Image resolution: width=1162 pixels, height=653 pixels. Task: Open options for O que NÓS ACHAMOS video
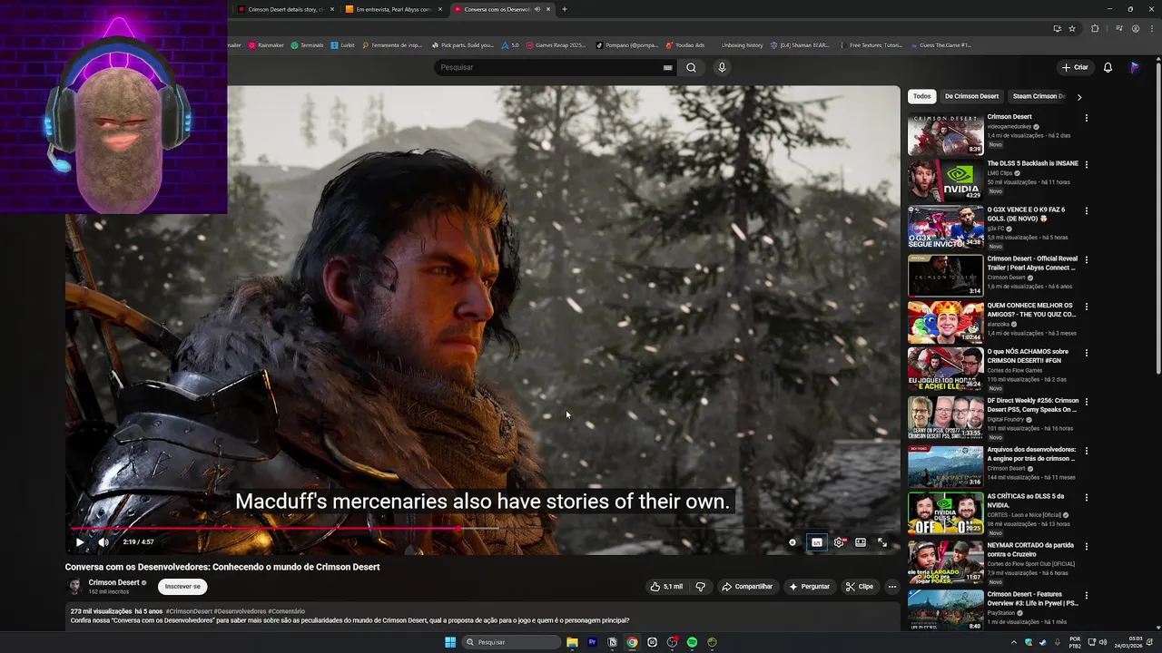coord(1086,353)
